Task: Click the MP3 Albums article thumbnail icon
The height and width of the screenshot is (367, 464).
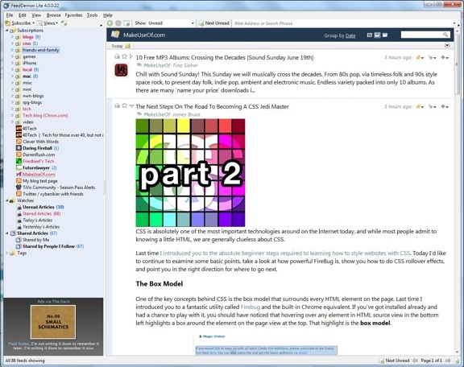Action: click(x=121, y=70)
